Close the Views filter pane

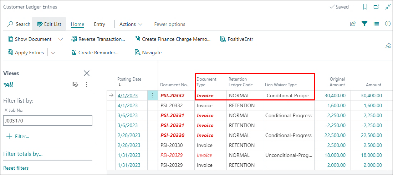tap(86, 73)
